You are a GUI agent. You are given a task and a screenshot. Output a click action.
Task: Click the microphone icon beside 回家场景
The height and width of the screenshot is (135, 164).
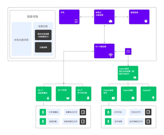43,121
